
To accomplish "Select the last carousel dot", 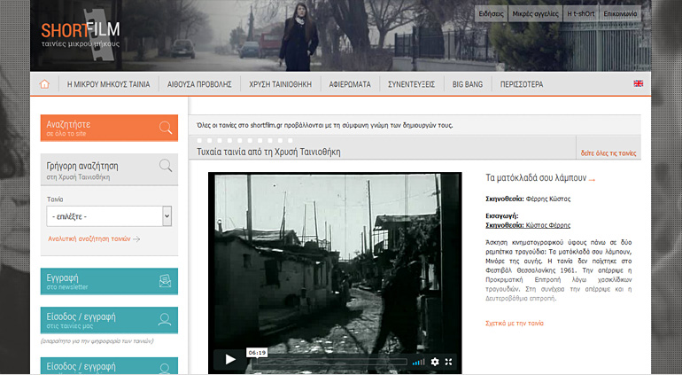I will [x=291, y=140].
